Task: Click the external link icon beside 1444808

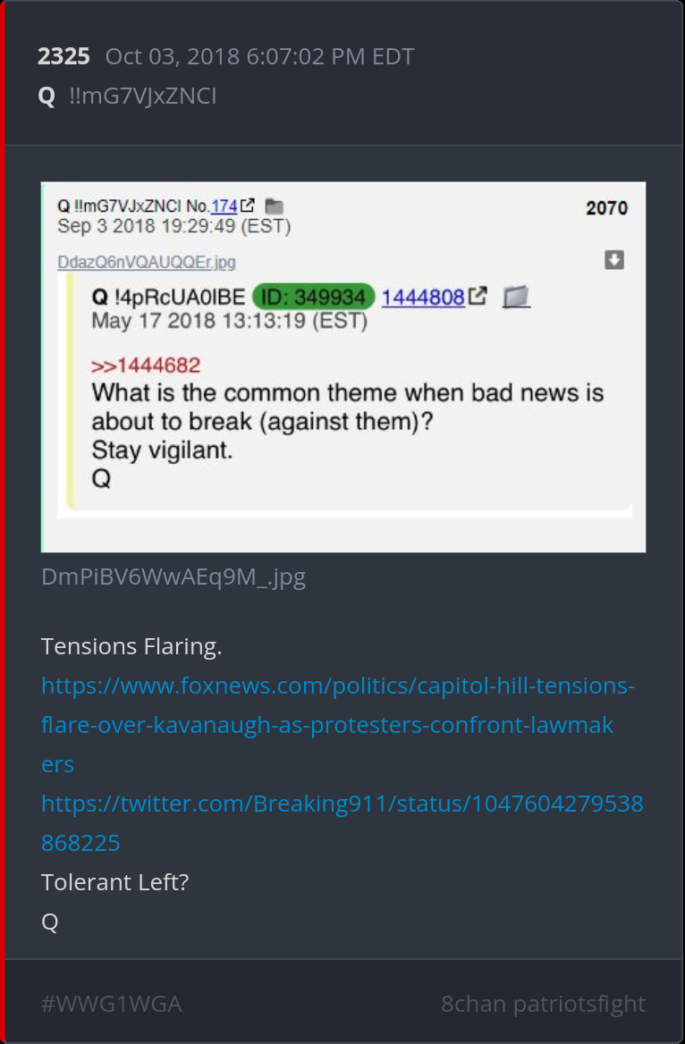Action: coord(478,296)
